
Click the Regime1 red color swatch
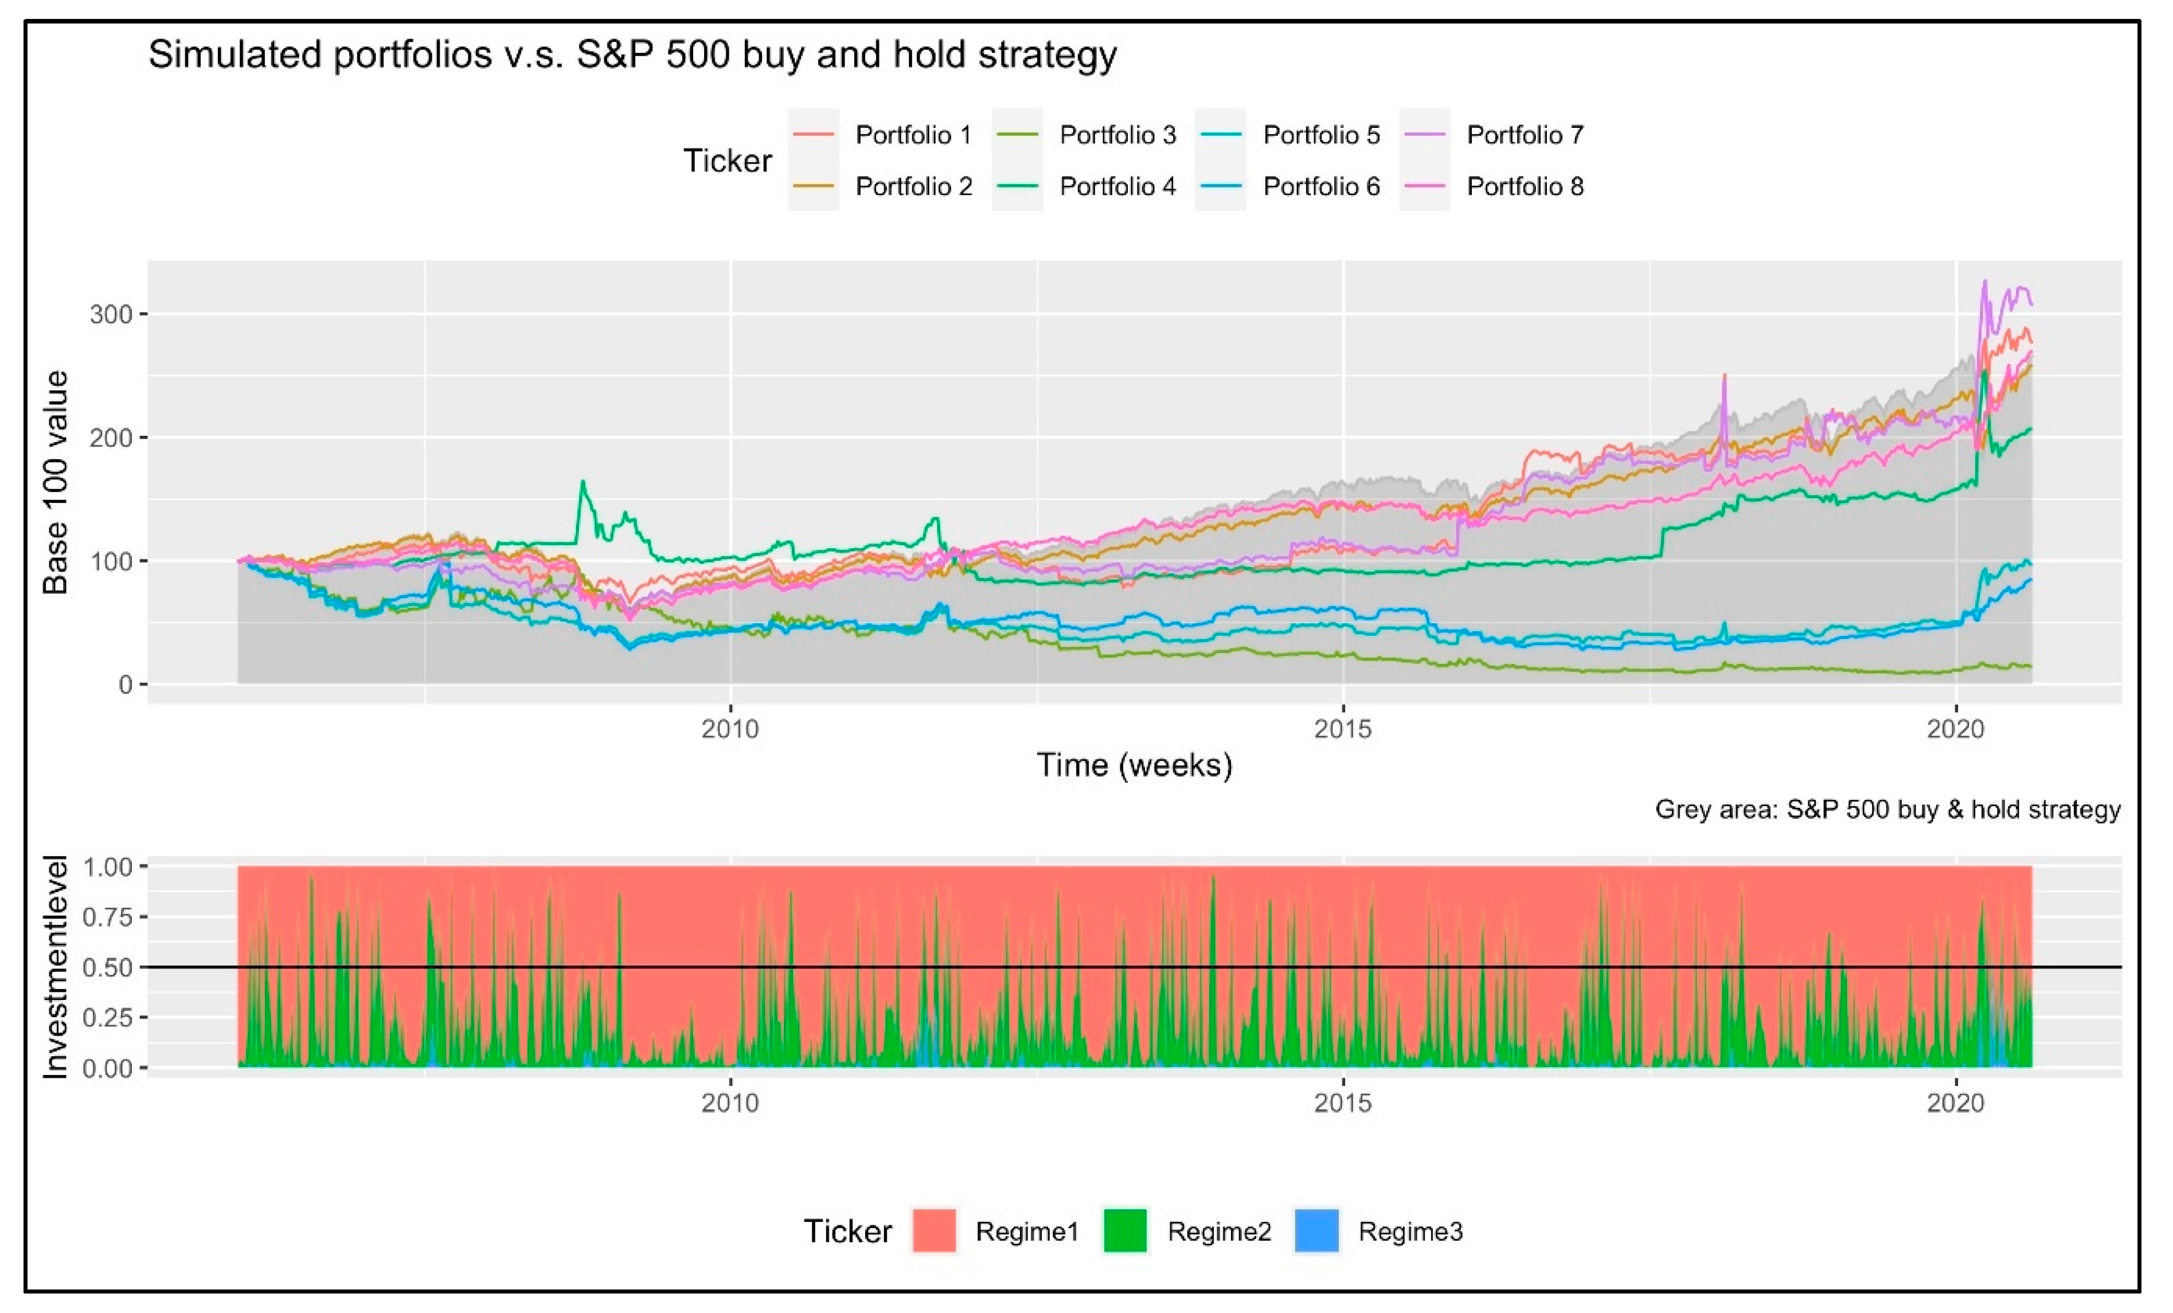(934, 1230)
